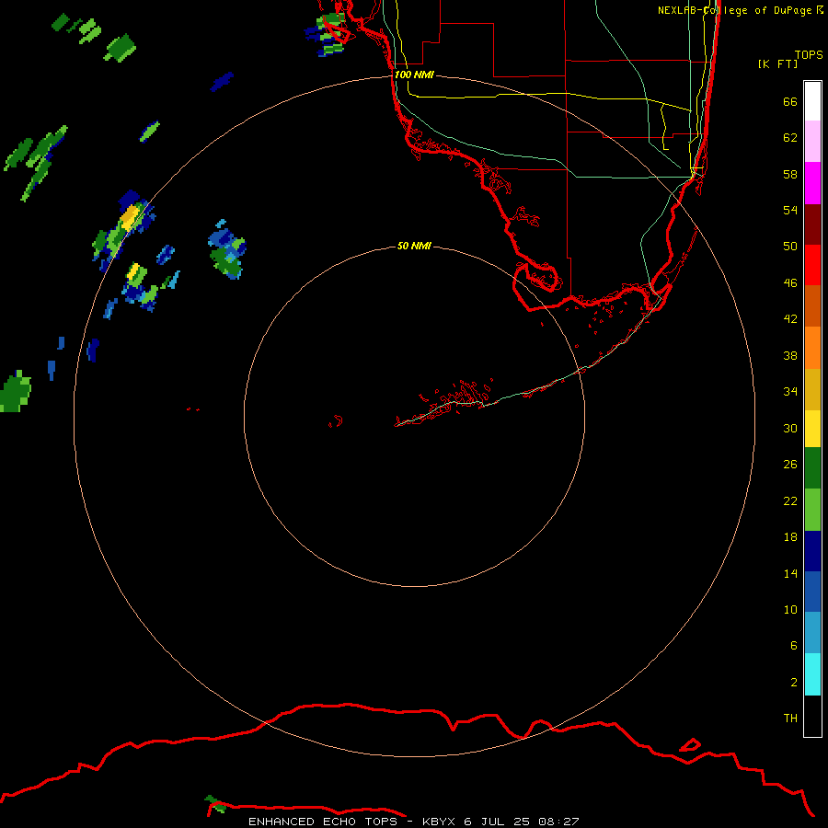Click the light green legend swatch
Image resolution: width=828 pixels, height=828 pixels.
812,510
